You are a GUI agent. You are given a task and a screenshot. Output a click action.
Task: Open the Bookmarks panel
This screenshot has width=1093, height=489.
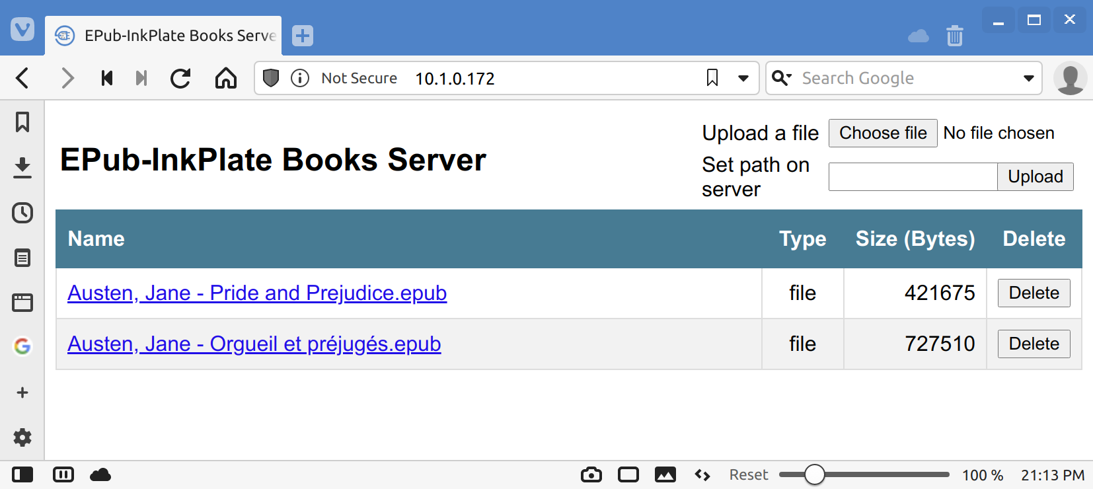(22, 122)
